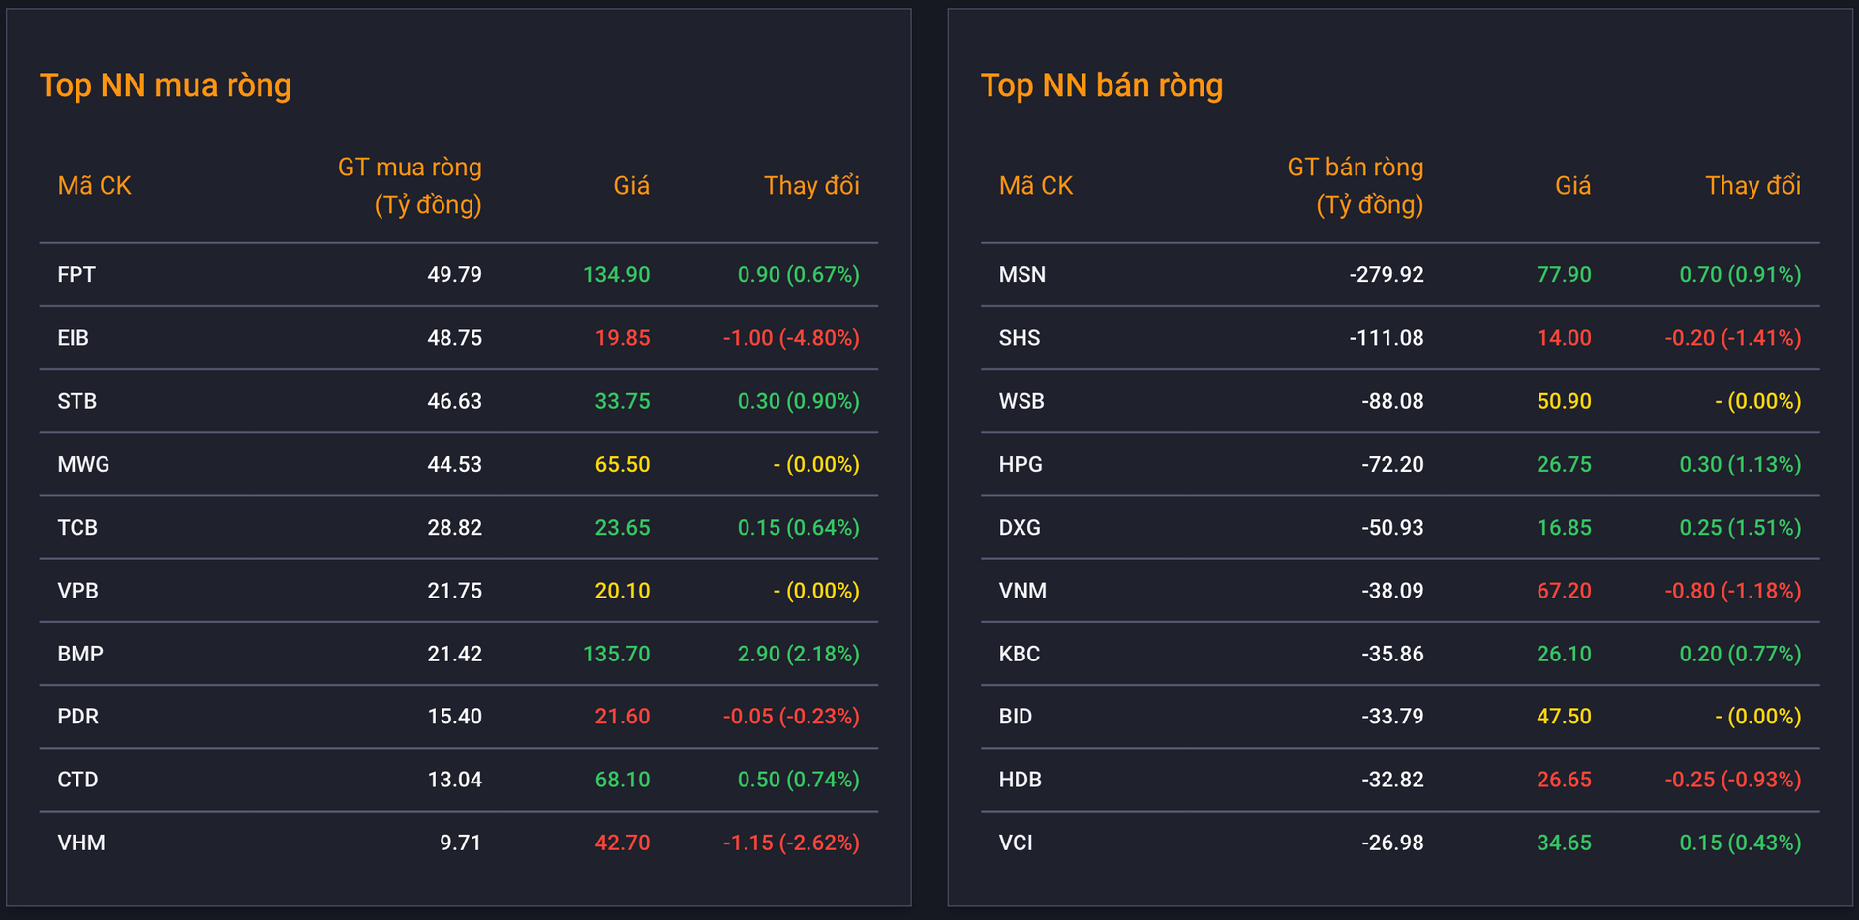The height and width of the screenshot is (920, 1859).
Task: Click BMP price 135.70
Action: pyautogui.click(x=617, y=654)
